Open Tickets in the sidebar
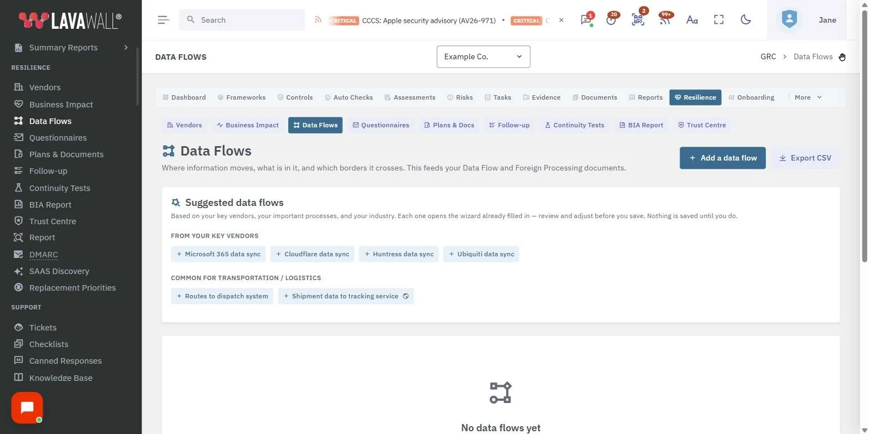869x434 pixels. 43,328
